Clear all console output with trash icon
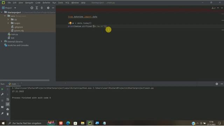224x126 pixels. [8, 114]
